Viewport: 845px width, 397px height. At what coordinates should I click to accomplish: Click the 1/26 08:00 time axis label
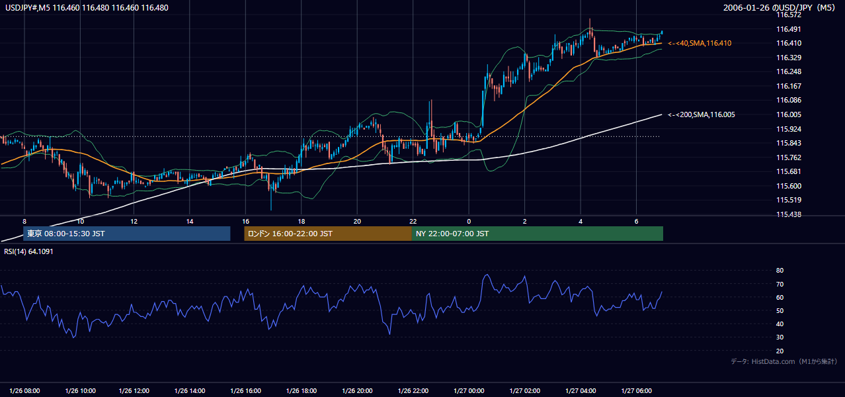[24, 391]
